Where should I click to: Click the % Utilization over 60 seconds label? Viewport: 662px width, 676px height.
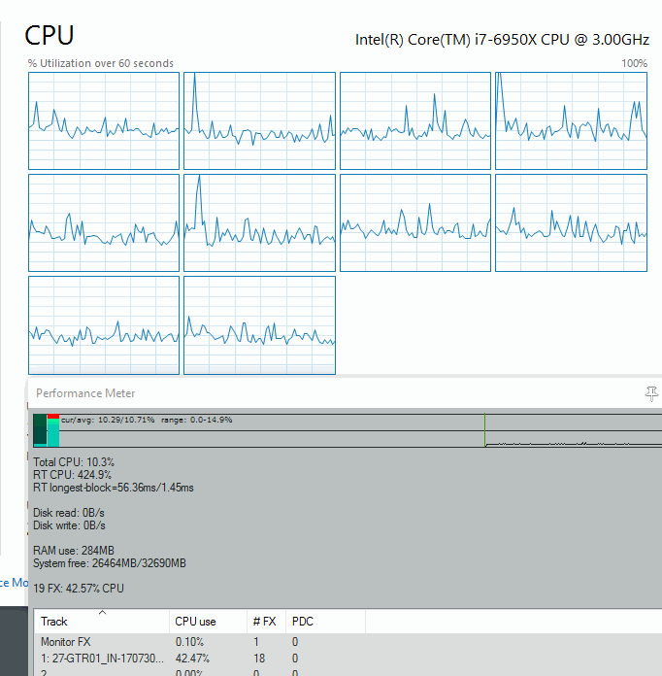coord(100,63)
